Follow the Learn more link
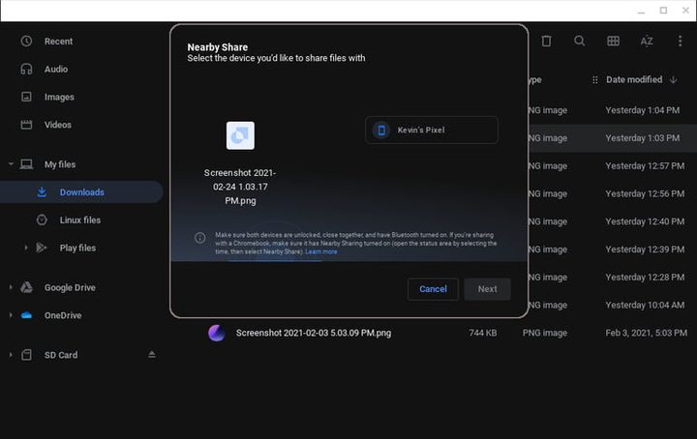 click(321, 251)
